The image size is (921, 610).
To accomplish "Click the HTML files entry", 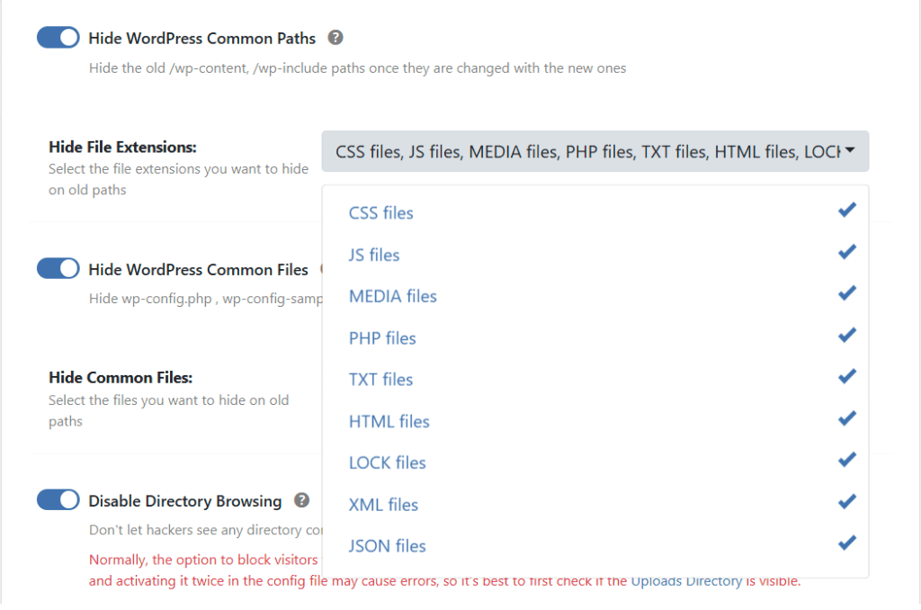I will point(389,421).
